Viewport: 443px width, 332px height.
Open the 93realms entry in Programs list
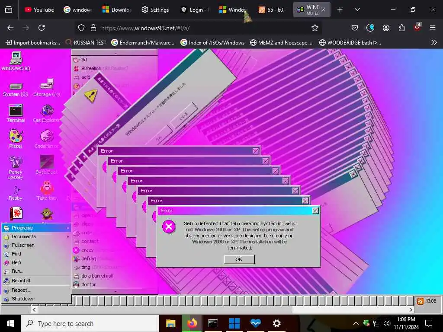100,68
